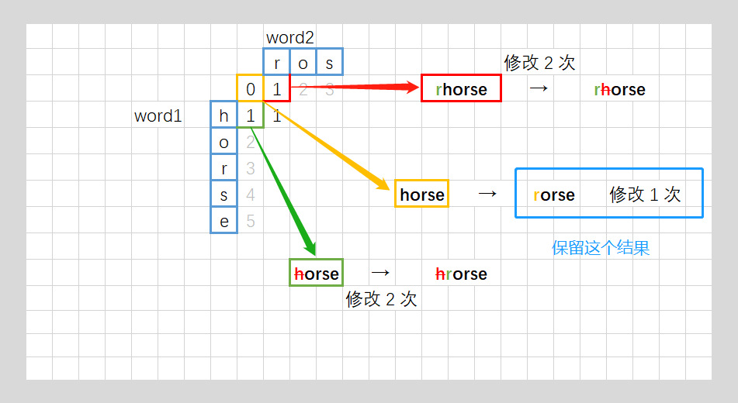
Task: Click the green arrow's arrowhead
Action: (312, 247)
